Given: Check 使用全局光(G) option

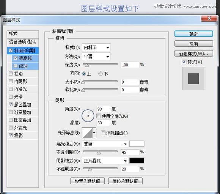Looking at the screenshot, I should [x=99, y=116].
